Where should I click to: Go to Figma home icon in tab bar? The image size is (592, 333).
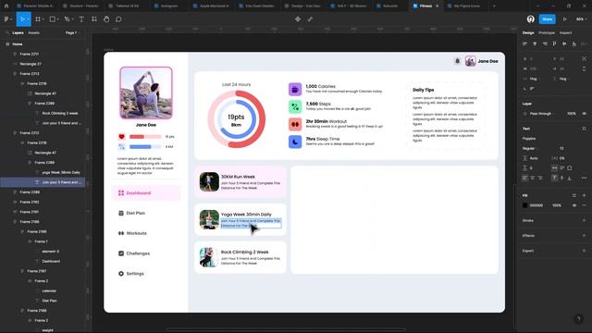(6, 6)
